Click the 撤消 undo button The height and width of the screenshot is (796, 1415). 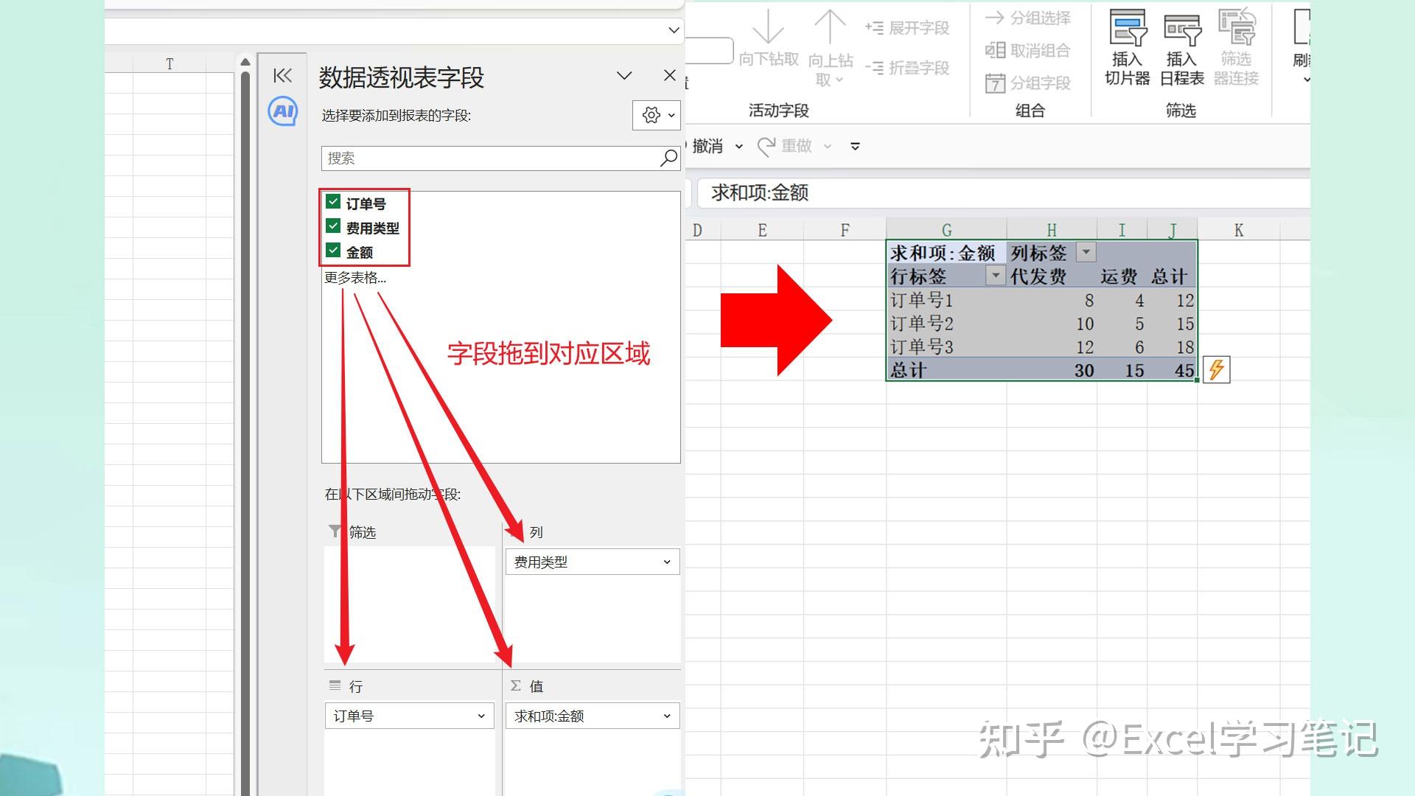pyautogui.click(x=709, y=145)
